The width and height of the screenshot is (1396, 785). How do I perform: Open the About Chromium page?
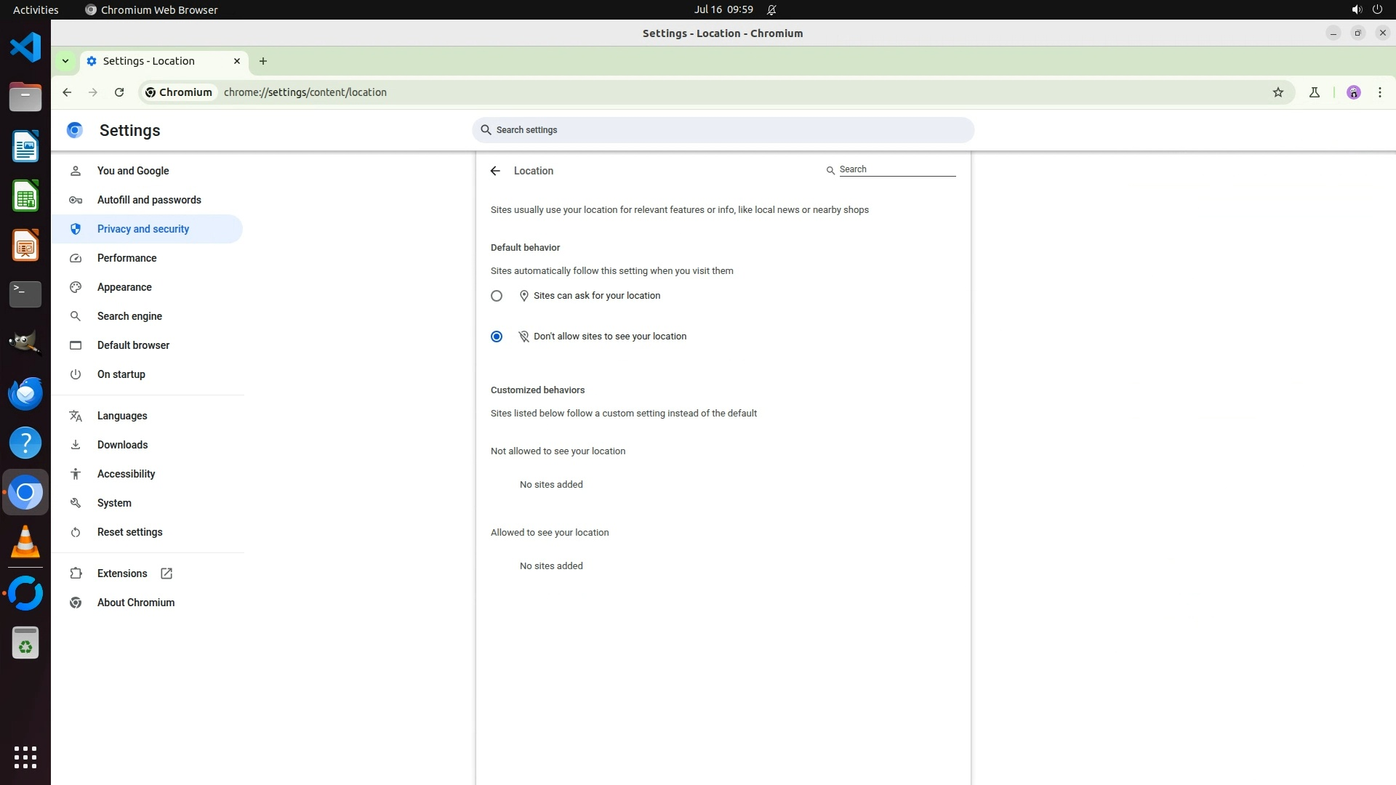click(x=136, y=603)
